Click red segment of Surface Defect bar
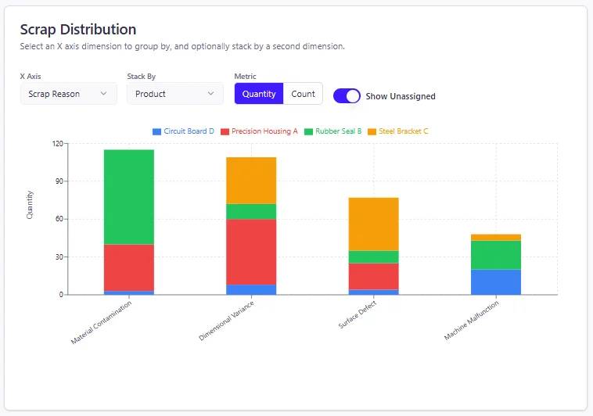The height and width of the screenshot is (416, 593). (x=374, y=277)
